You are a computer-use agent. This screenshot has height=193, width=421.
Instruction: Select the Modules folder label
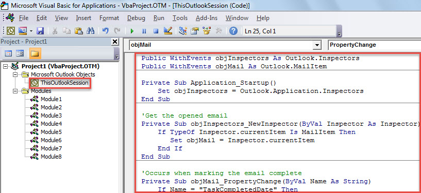(x=41, y=91)
